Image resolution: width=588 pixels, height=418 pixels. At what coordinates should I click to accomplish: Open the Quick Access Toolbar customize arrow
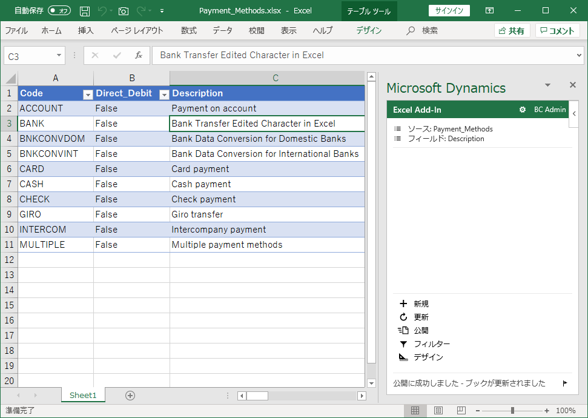pos(162,12)
